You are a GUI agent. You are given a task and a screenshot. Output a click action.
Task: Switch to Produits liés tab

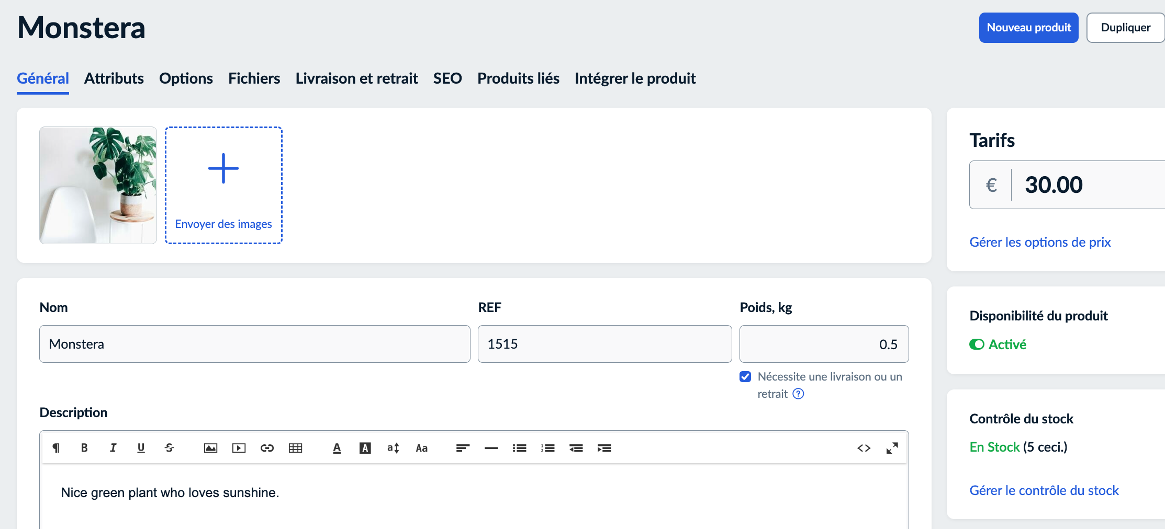tap(518, 78)
